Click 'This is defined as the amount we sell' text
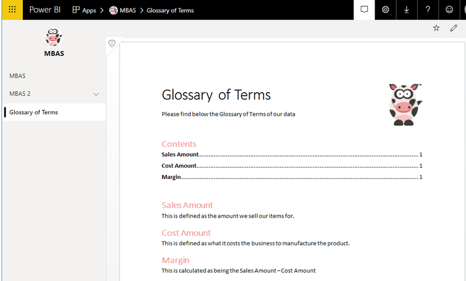Viewport: 466px width, 281px height. pyautogui.click(x=228, y=216)
